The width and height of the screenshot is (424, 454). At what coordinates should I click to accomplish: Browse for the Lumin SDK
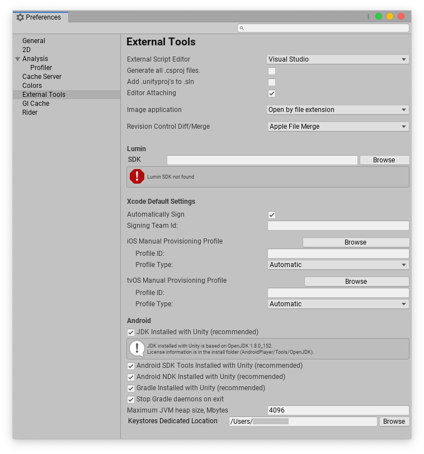[384, 160]
